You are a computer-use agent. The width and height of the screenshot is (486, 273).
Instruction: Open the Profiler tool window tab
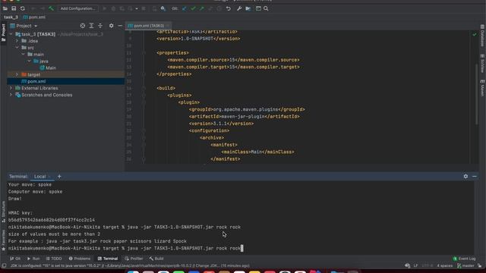[x=134, y=259]
